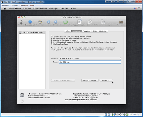Open VirtualBox Macchina menu
The image size is (143, 117).
coord(6,5)
